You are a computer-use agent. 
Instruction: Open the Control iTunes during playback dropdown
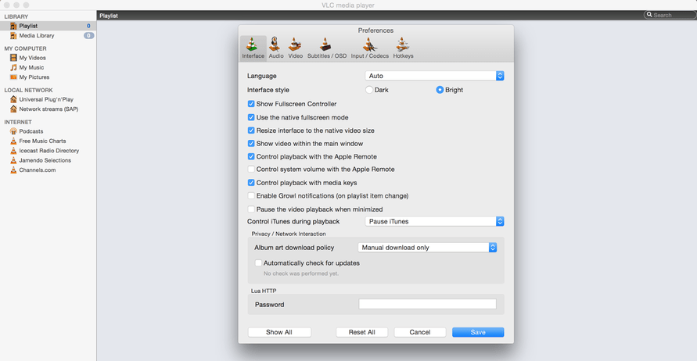434,221
